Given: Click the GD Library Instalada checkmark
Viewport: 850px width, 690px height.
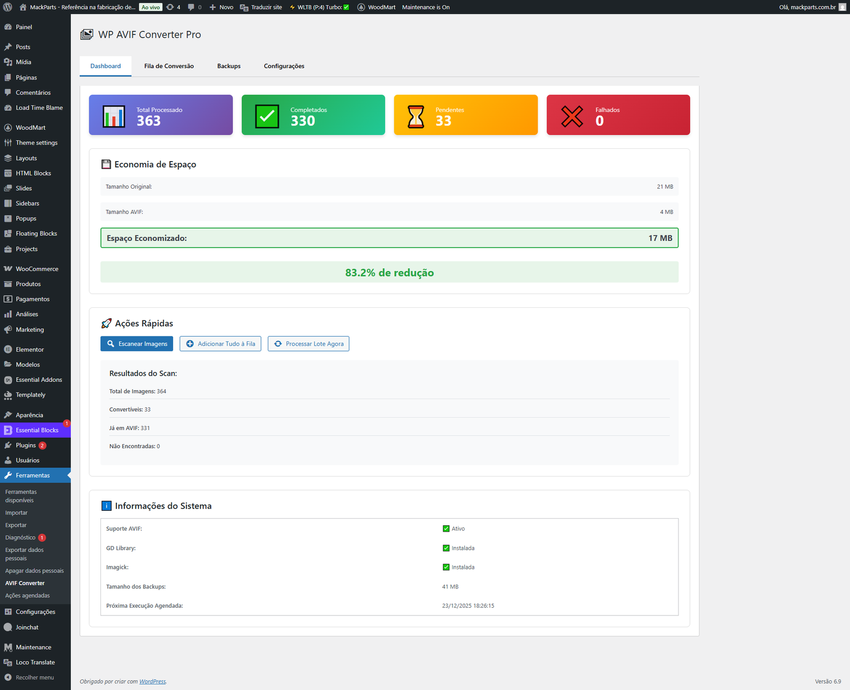Looking at the screenshot, I should [446, 548].
